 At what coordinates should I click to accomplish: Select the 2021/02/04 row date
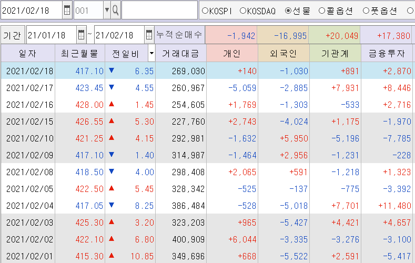click(29, 206)
